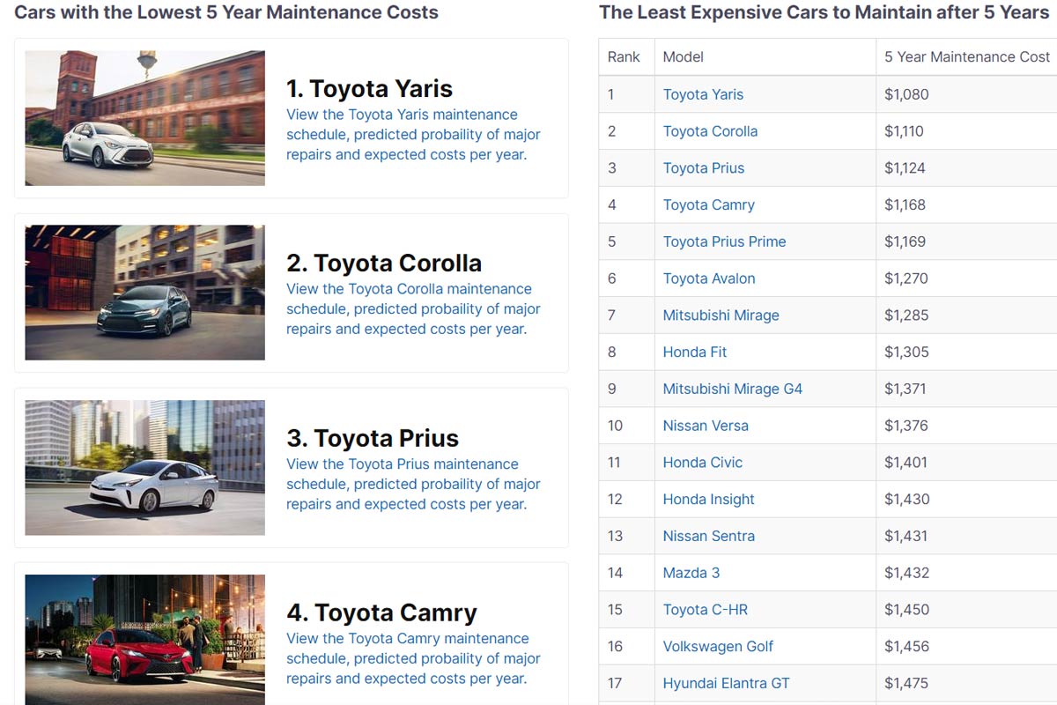
Task: View the Toyota Corolla maintenance schedule description
Action: (413, 309)
